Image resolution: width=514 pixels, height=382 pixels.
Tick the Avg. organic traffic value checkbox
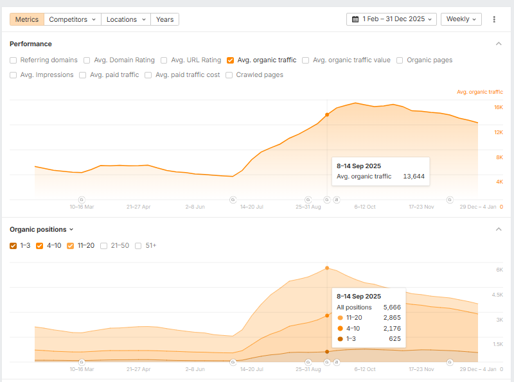[x=306, y=60]
